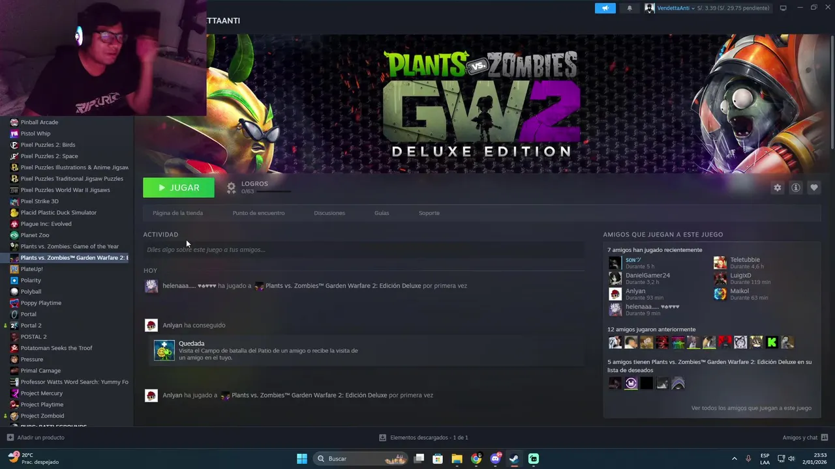
Task: Open friend SON profile avatar
Action: point(615,263)
